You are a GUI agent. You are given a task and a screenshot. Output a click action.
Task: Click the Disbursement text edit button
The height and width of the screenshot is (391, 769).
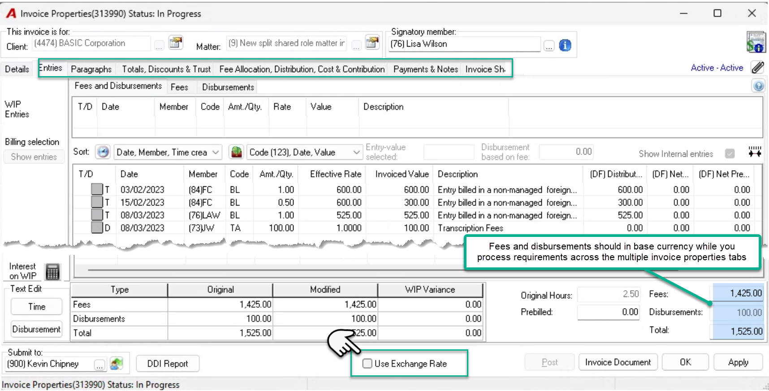[x=37, y=329]
